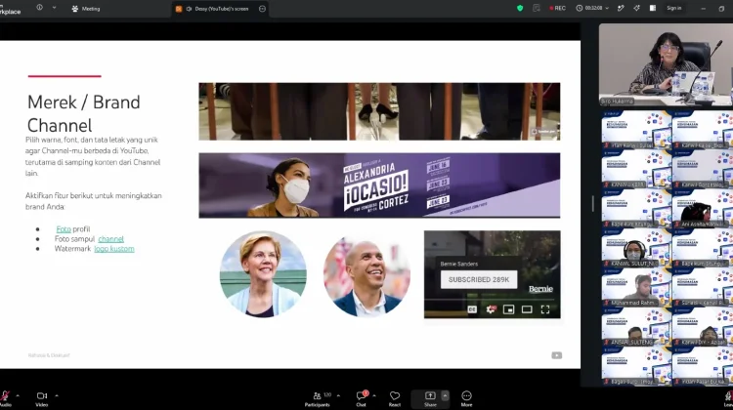Click the Merek / Brand Channel slide title
The height and width of the screenshot is (410, 733).
(84, 113)
